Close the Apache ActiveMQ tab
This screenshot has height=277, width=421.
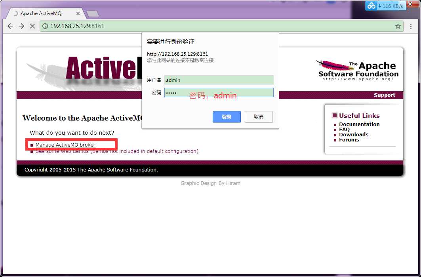click(78, 13)
